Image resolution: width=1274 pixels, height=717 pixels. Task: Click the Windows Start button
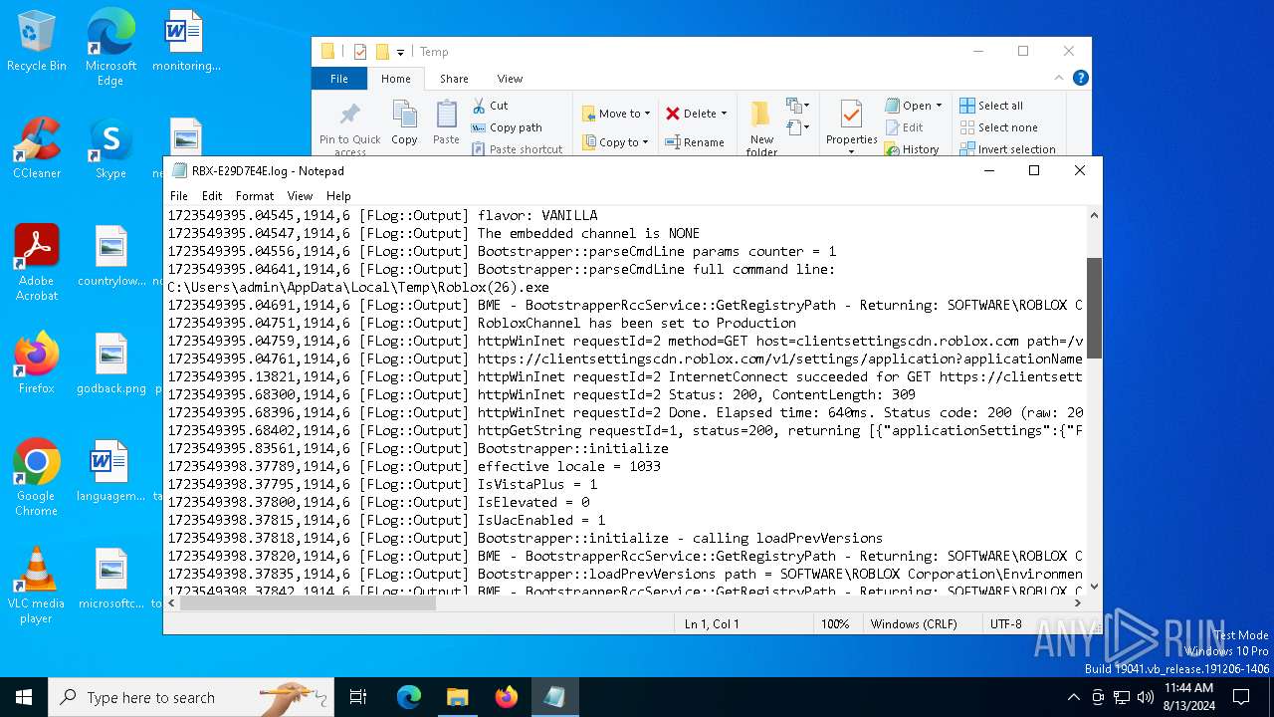24,697
